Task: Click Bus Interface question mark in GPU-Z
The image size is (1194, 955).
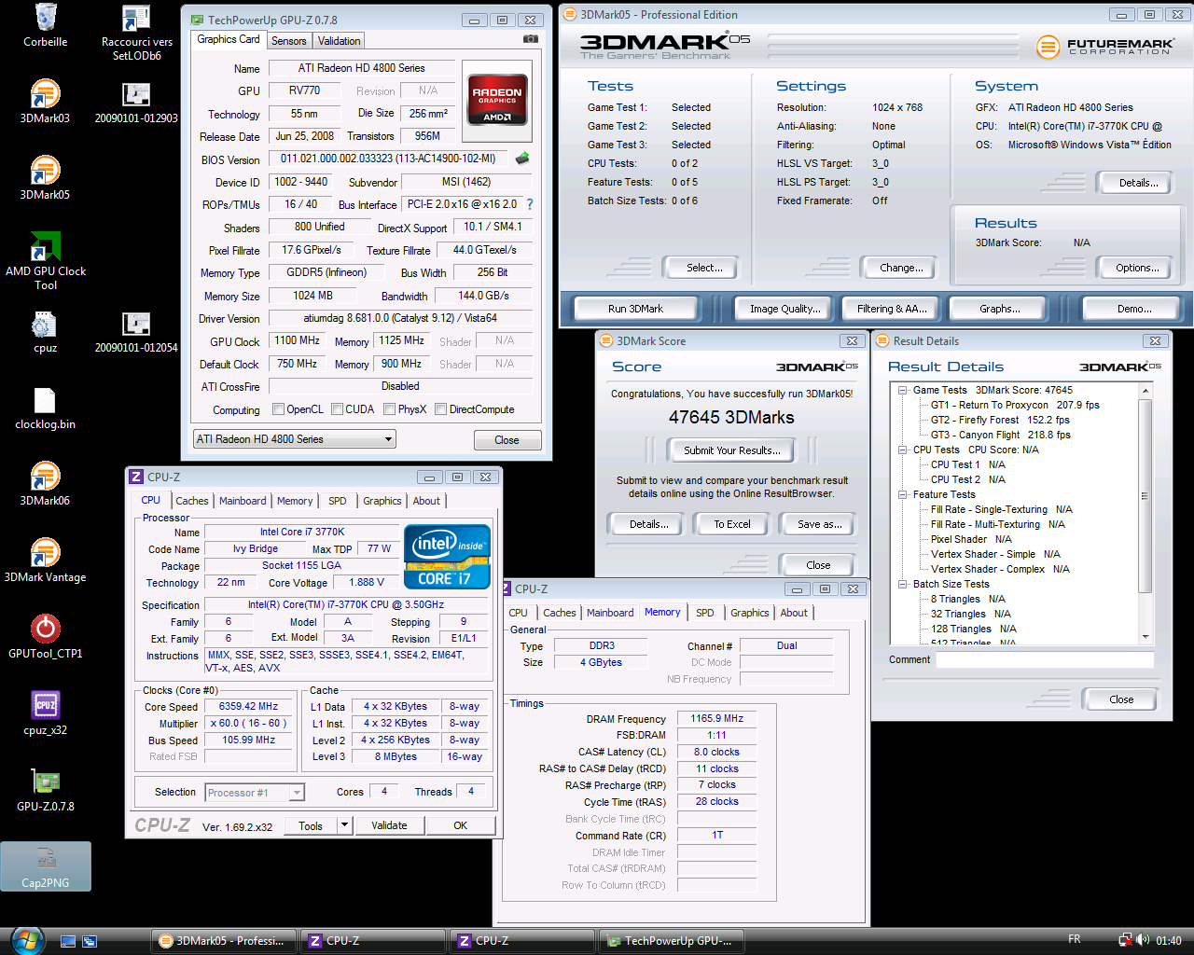Action: [530, 204]
